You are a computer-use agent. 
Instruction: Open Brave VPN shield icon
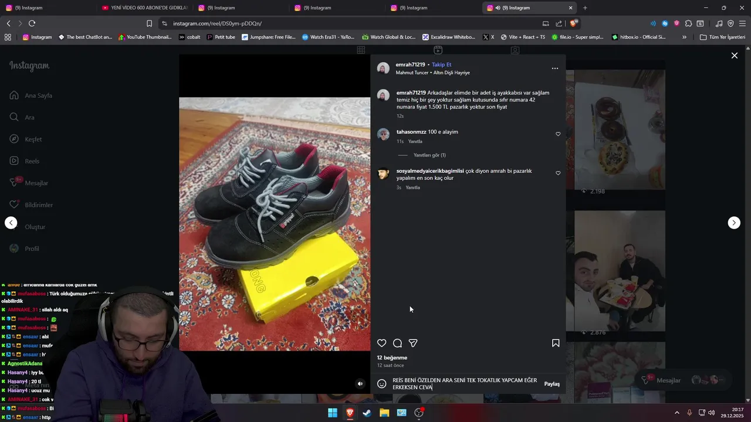(730, 23)
